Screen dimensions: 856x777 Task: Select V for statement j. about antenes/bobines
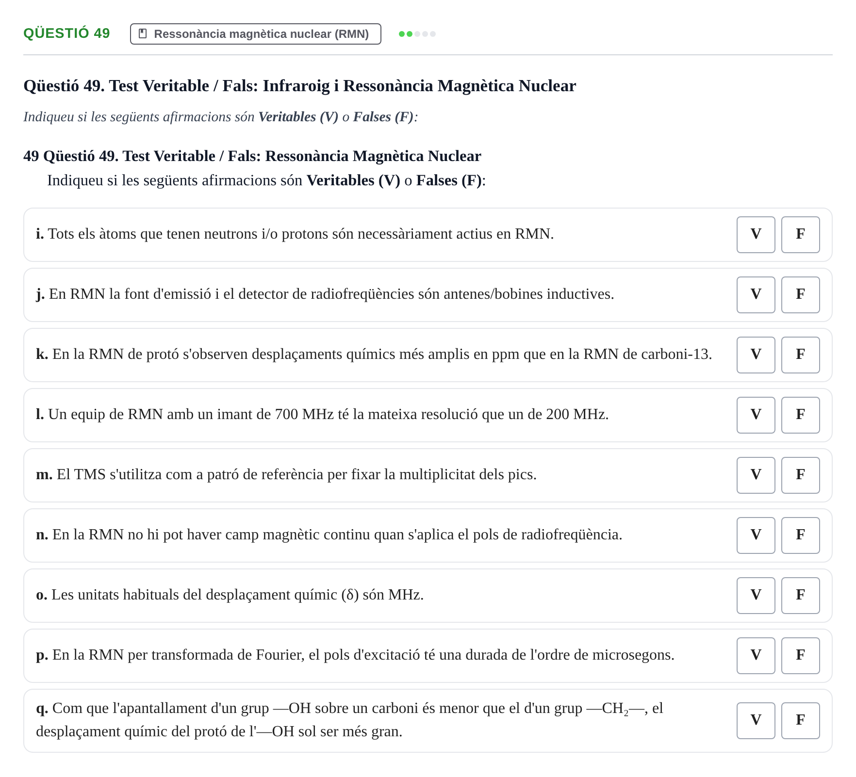(x=756, y=295)
